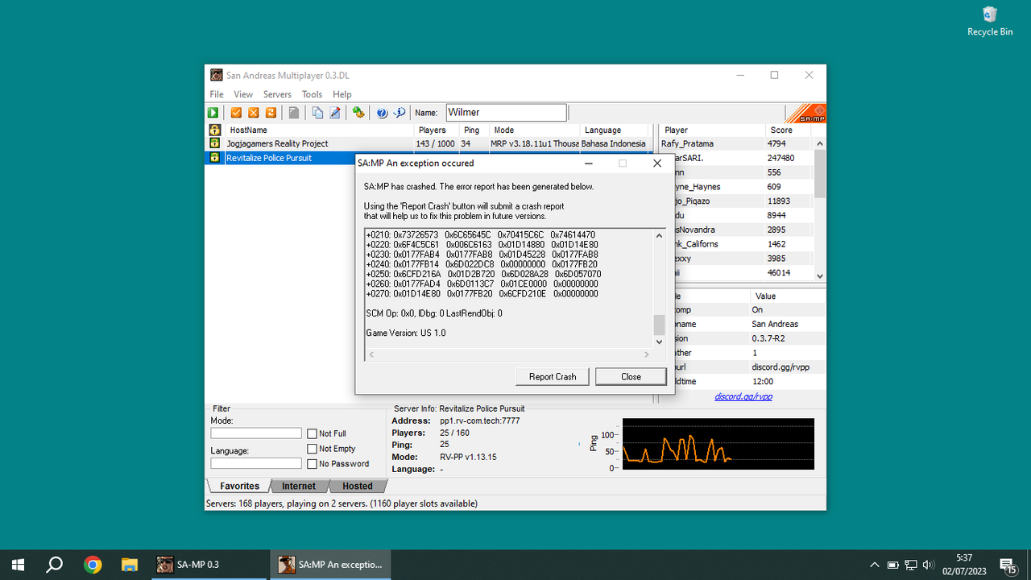
Task: Click lock icon beside Revitalize Police Pursuit
Action: click(x=214, y=158)
